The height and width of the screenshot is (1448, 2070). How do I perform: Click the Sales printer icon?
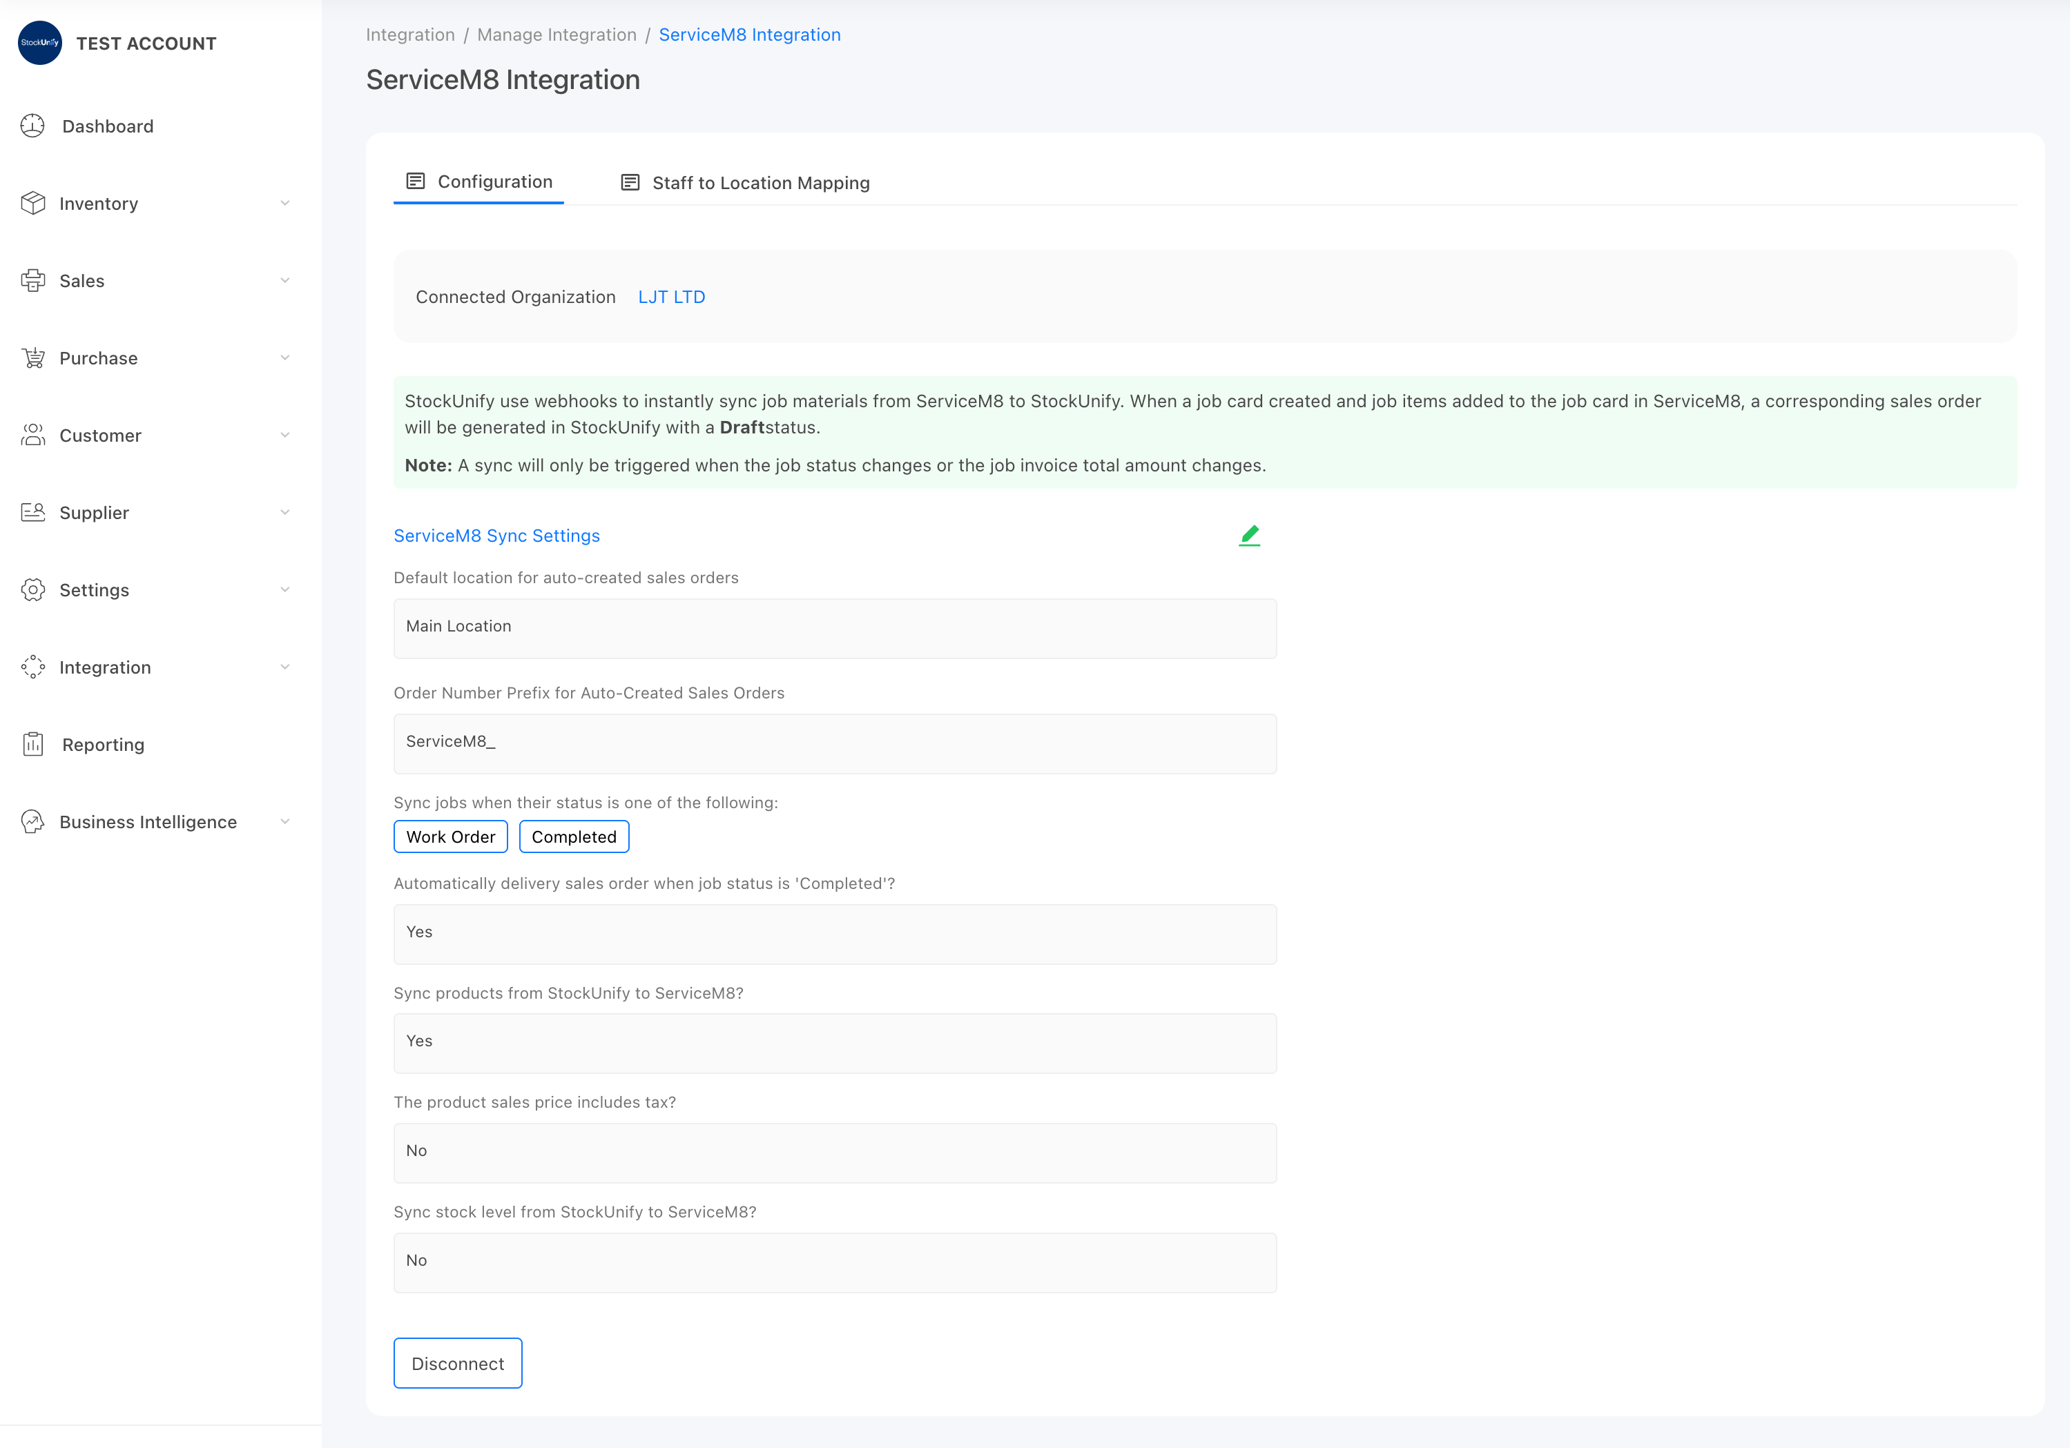32,281
